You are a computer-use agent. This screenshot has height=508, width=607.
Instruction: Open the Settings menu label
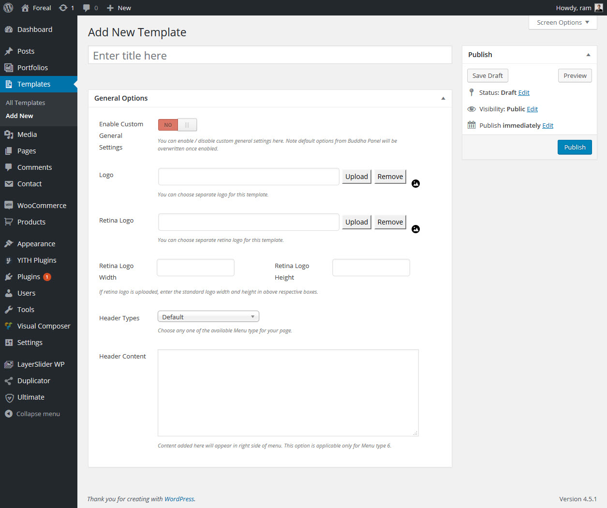coord(30,343)
